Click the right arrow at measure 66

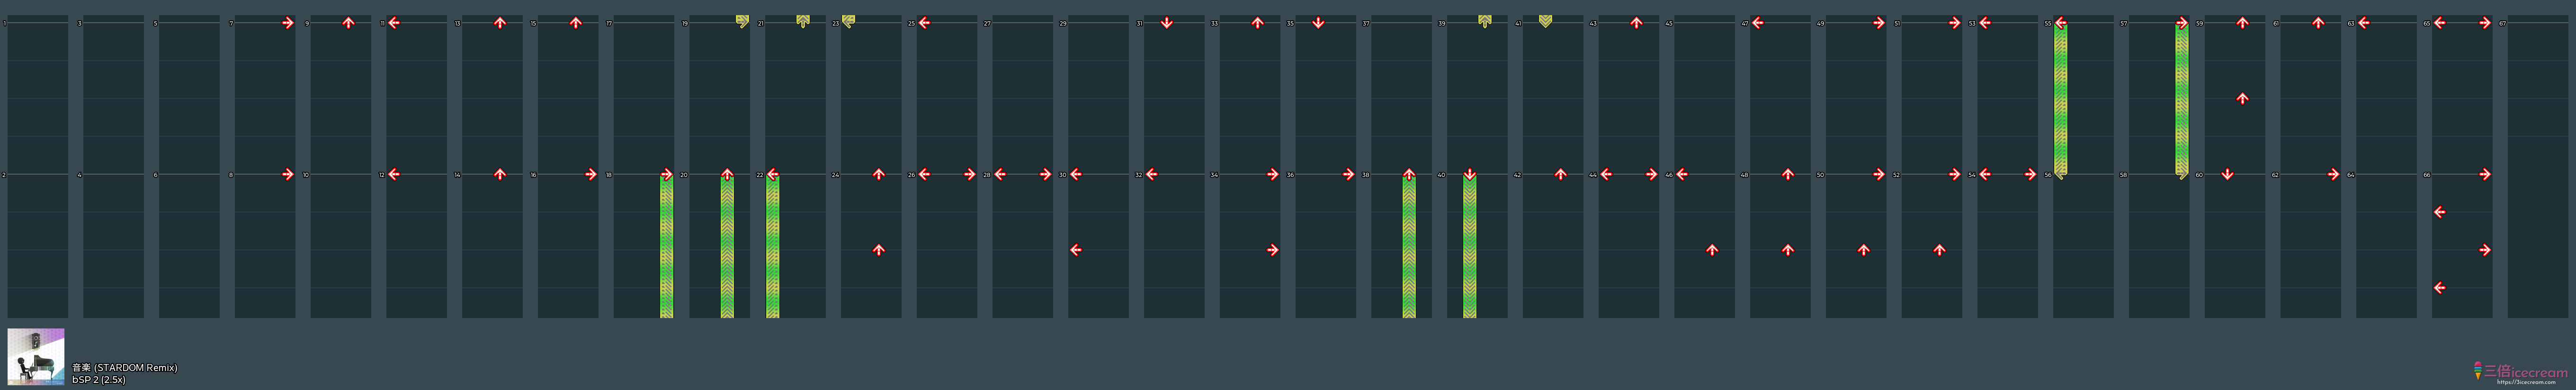pos(2485,175)
